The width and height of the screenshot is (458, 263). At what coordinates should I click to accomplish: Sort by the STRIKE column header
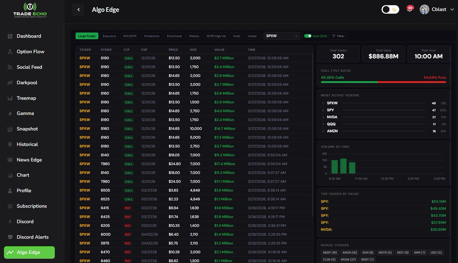click(106, 50)
